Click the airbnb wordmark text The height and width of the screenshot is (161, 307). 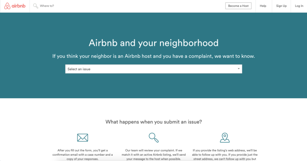point(18,6)
